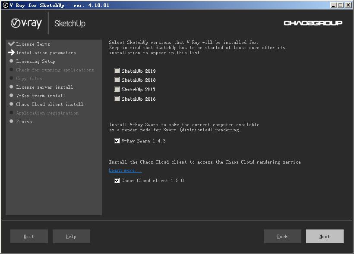Viewport: 354px width, 254px height.
Task: Check the SketchUp 2017 checkbox
Action: (117, 90)
